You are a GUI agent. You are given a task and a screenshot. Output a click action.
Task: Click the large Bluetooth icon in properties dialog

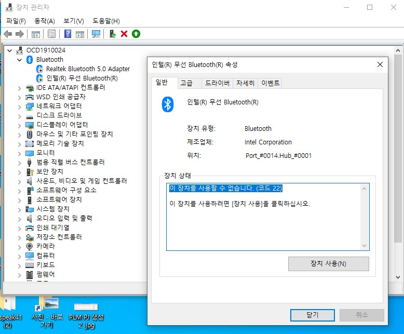[x=168, y=104]
